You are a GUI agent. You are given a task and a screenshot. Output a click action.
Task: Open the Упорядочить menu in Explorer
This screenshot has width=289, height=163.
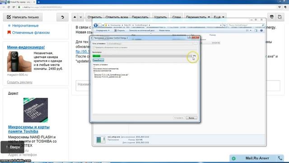(103, 30)
